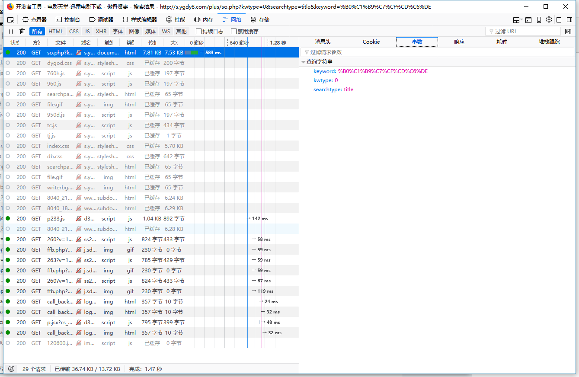
Task: Select the db.css request row
Action: [151, 156]
